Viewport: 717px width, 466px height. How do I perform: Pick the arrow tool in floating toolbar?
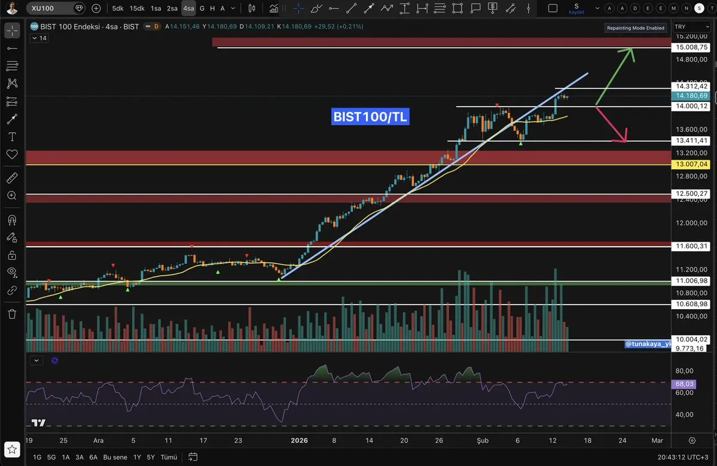[x=369, y=8]
